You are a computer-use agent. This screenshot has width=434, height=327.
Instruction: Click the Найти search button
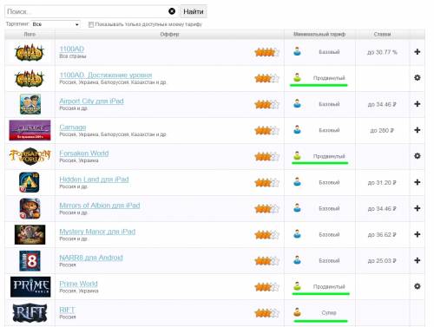(194, 11)
